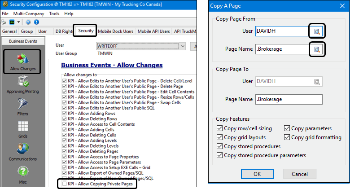This screenshot has width=350, height=189.
Task: Open the Communications section icon
Action: 23,149
